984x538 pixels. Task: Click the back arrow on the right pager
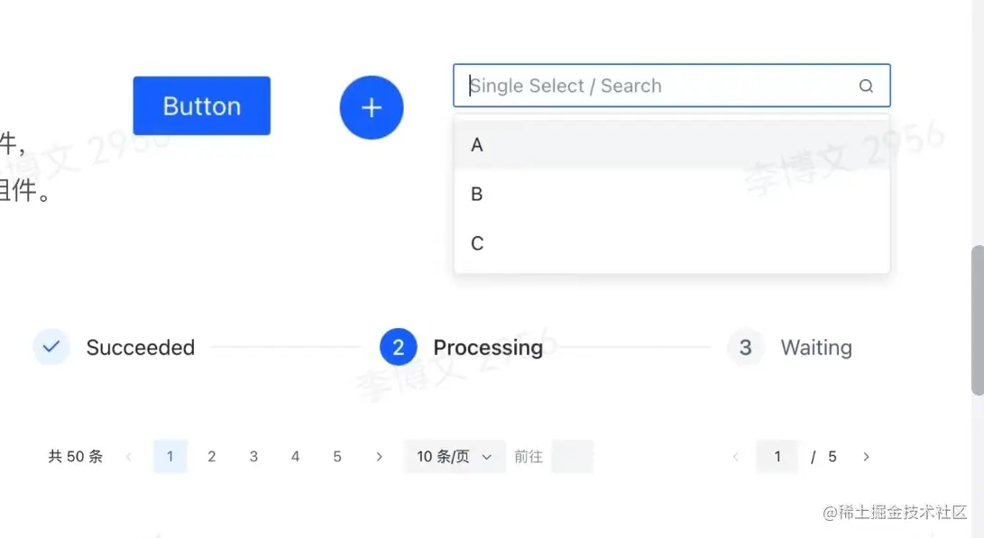735,456
